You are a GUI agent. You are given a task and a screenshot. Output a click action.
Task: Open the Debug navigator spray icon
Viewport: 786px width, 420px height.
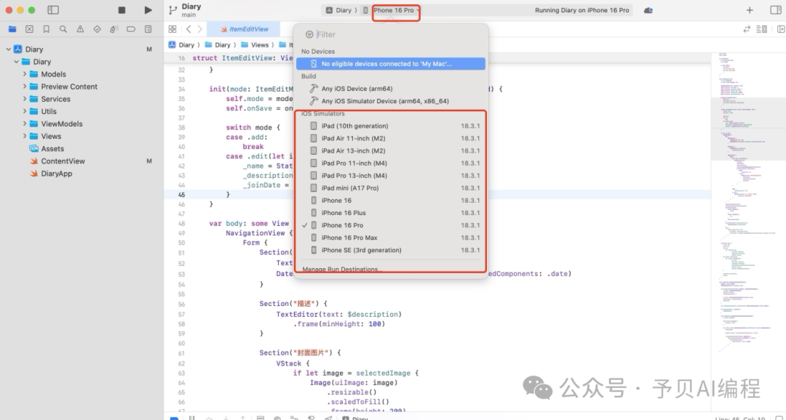pyautogui.click(x=114, y=30)
